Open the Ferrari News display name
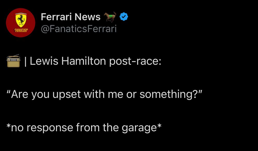Viewport: 258px width, 151px height. 71,17
